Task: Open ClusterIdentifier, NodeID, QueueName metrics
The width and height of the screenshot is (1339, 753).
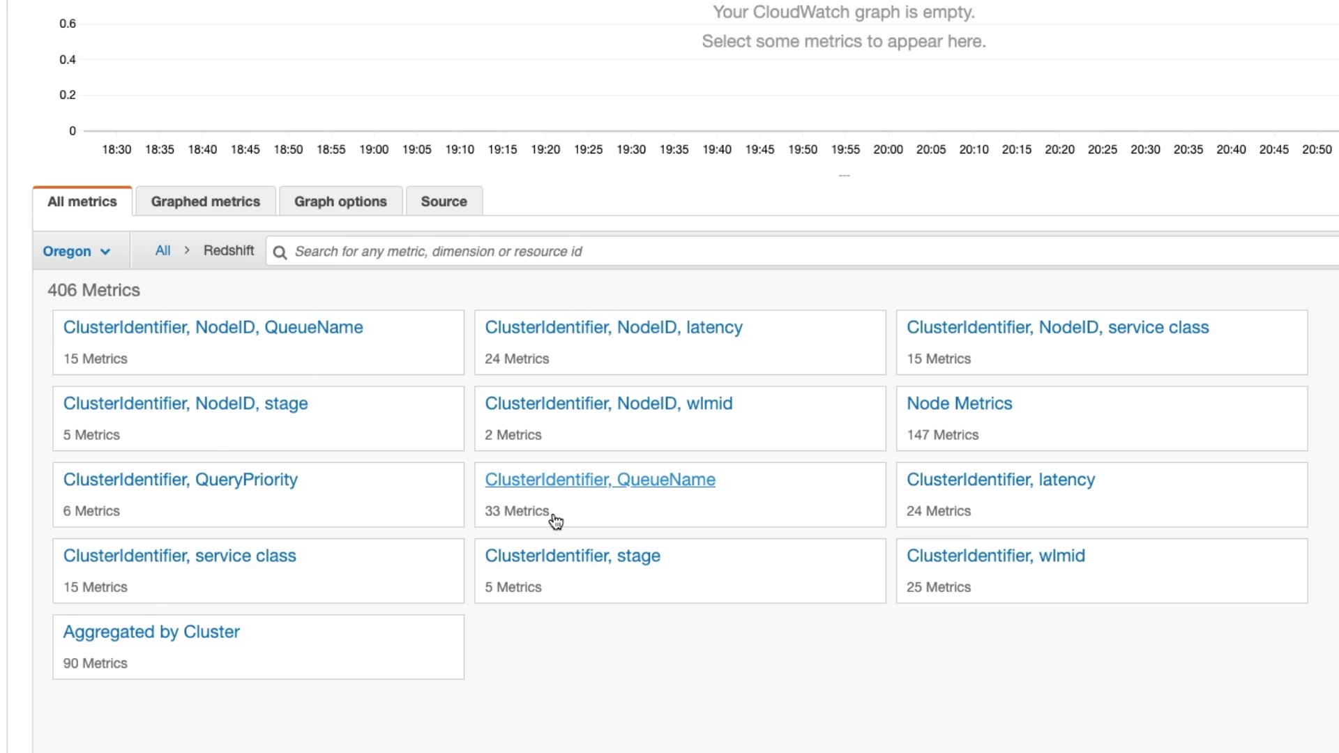Action: point(213,328)
